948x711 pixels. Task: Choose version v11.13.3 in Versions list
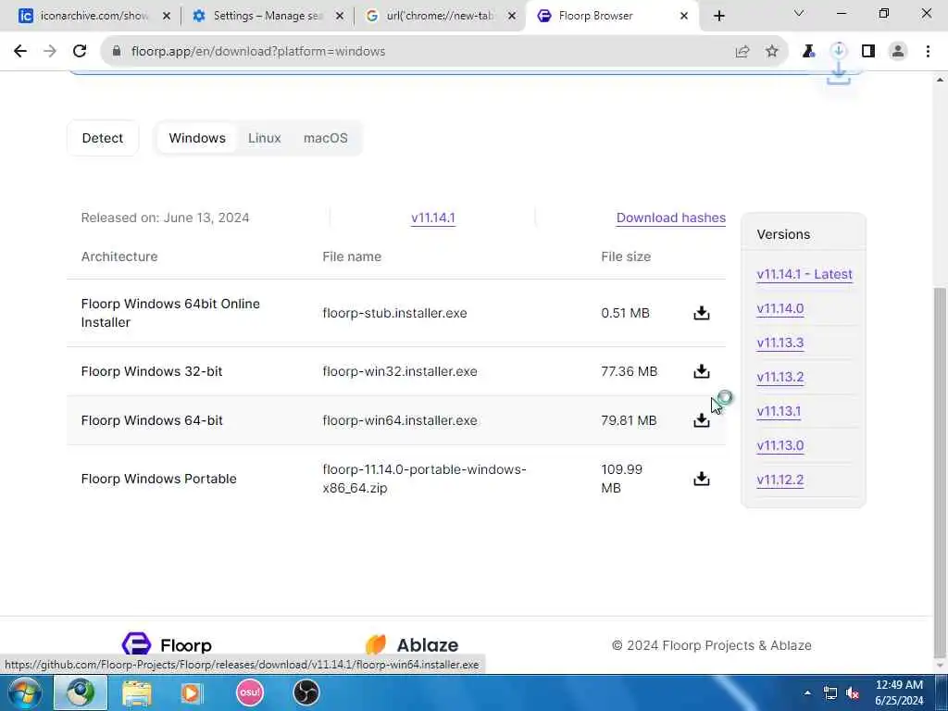(780, 343)
